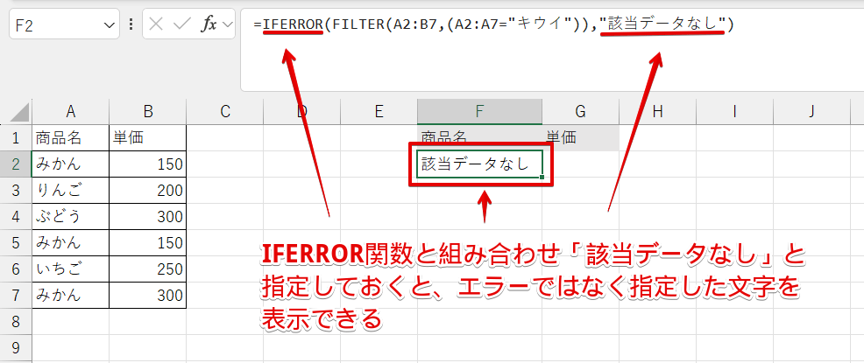Viewport: 864px width, 363px height.
Task: Click cell A4 containing ぶどう
Action: tap(70, 216)
